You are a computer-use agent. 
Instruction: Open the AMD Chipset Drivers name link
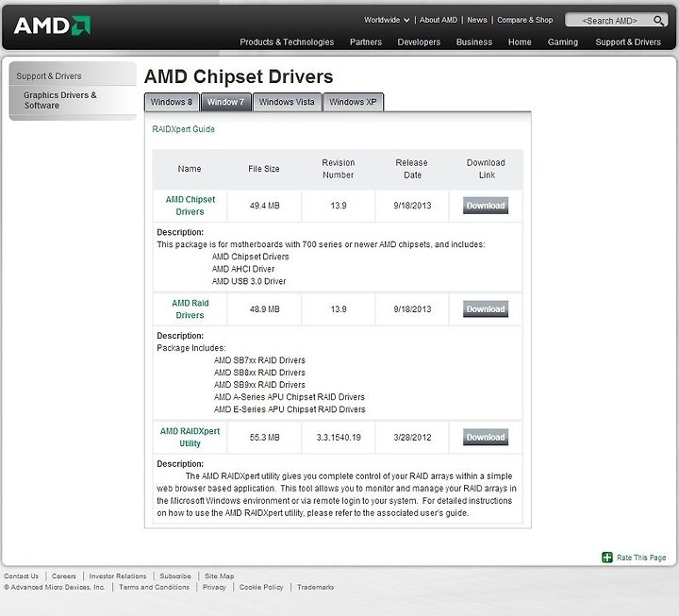tap(190, 206)
